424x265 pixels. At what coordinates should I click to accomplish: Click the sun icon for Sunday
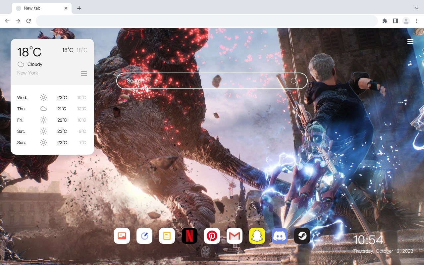pyautogui.click(x=43, y=142)
